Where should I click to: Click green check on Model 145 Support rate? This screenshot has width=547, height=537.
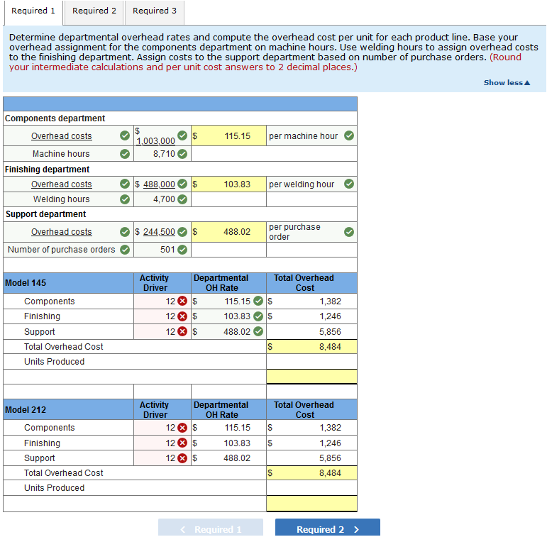[258, 331]
